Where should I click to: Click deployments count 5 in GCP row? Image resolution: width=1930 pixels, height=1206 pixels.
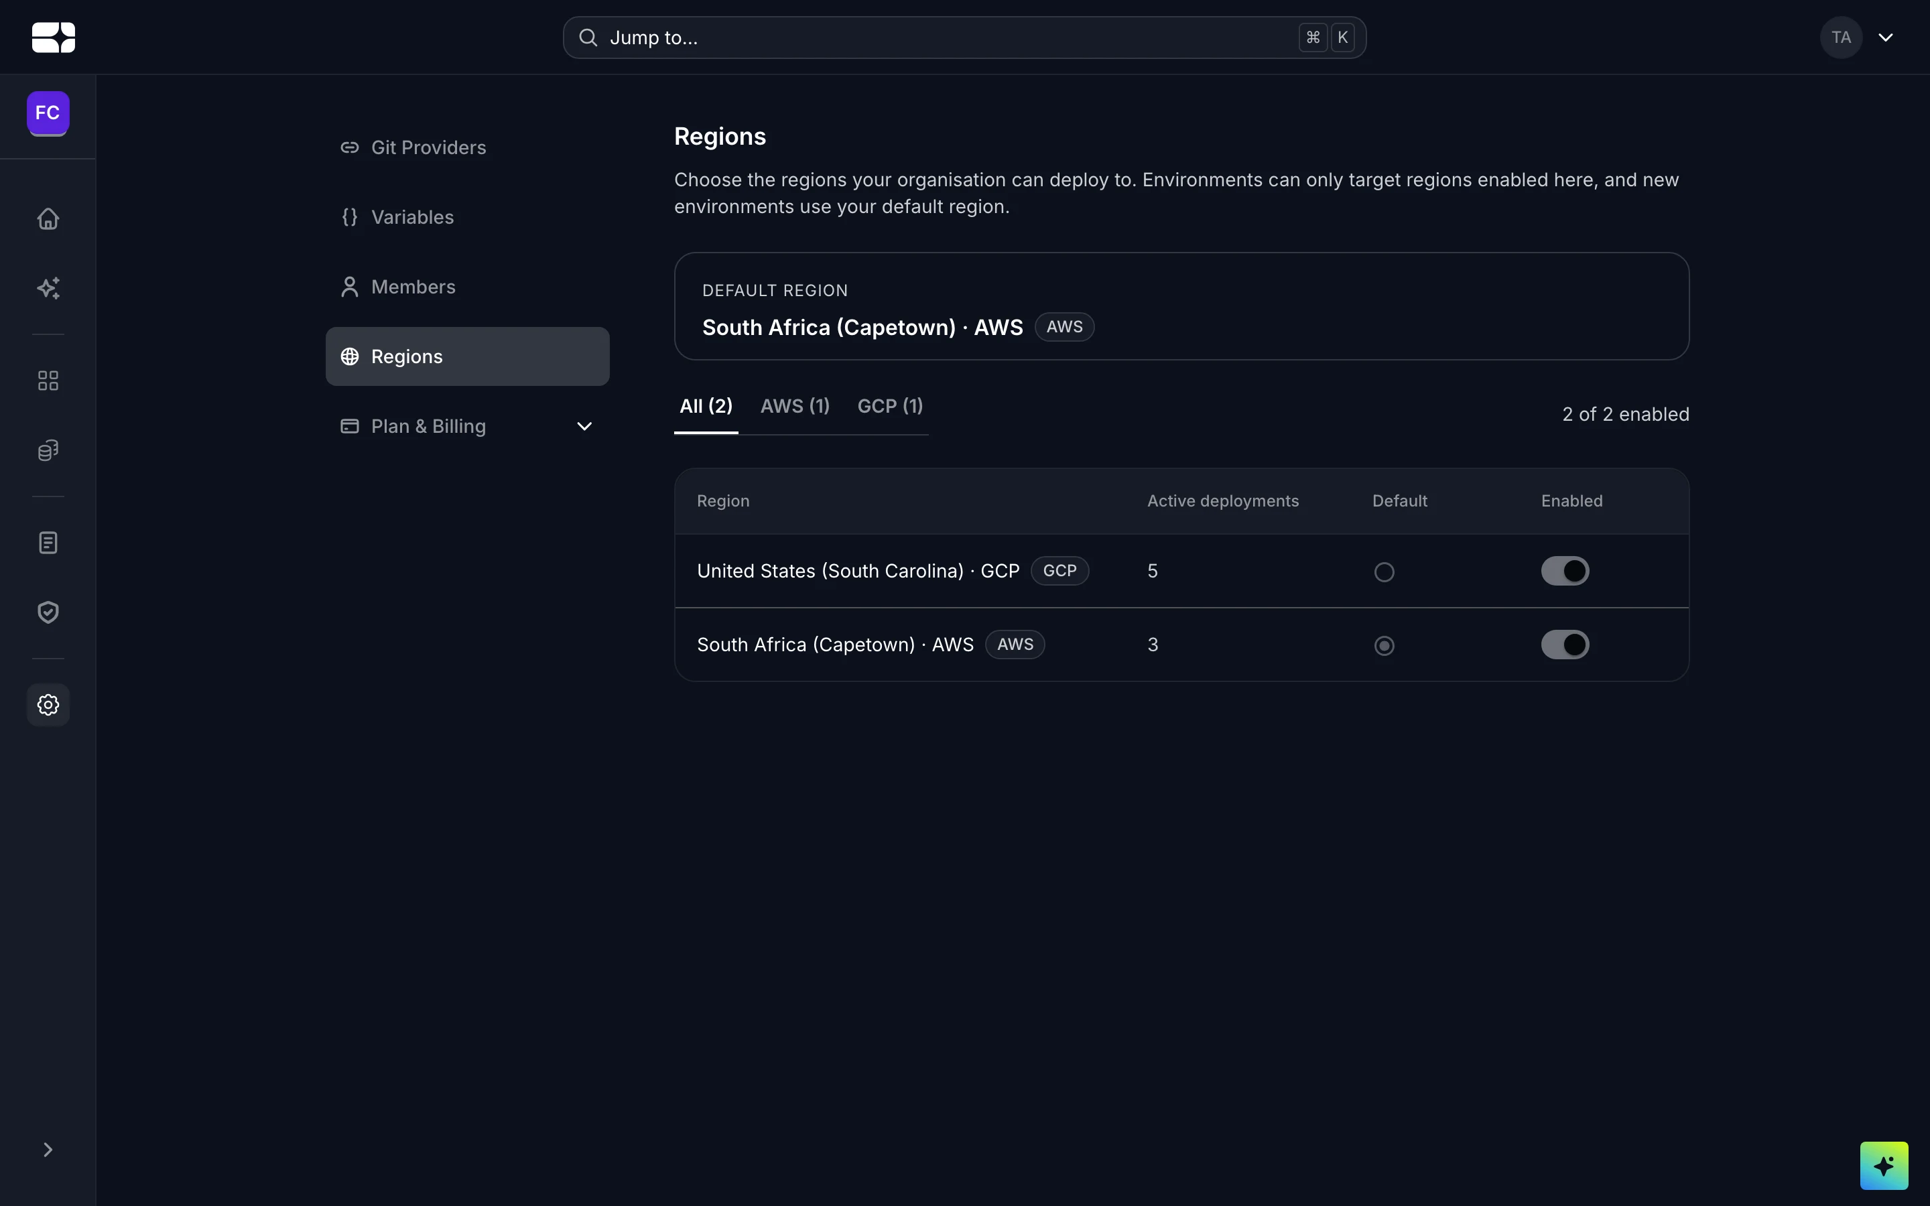coord(1153,571)
